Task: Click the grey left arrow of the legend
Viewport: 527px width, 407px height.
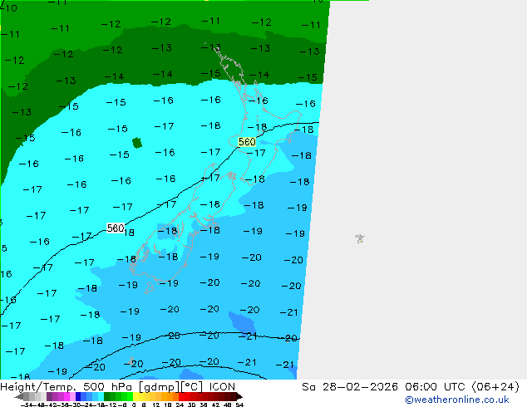Action: (x=19, y=396)
